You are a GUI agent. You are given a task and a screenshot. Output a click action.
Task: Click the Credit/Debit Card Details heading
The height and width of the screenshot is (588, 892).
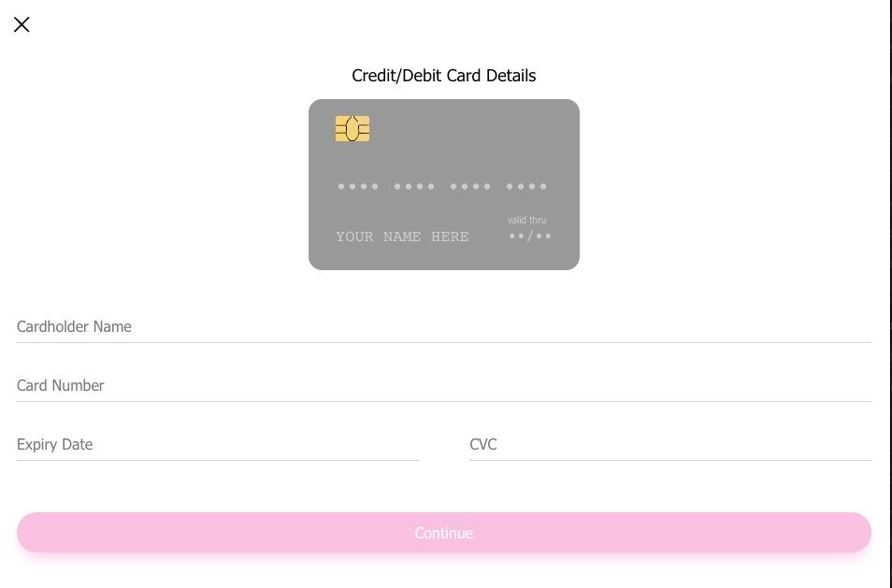pyautogui.click(x=444, y=76)
